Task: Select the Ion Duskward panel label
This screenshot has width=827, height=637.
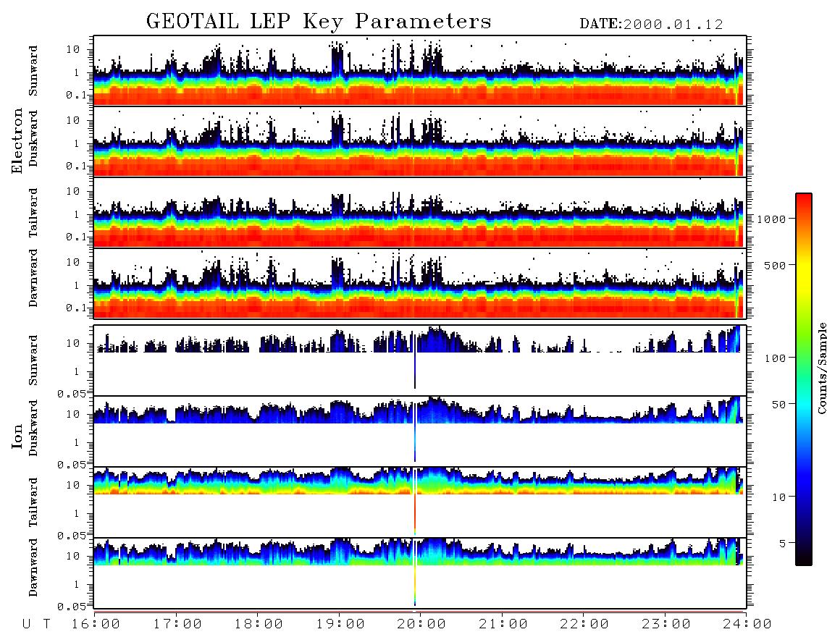Action: [x=33, y=428]
